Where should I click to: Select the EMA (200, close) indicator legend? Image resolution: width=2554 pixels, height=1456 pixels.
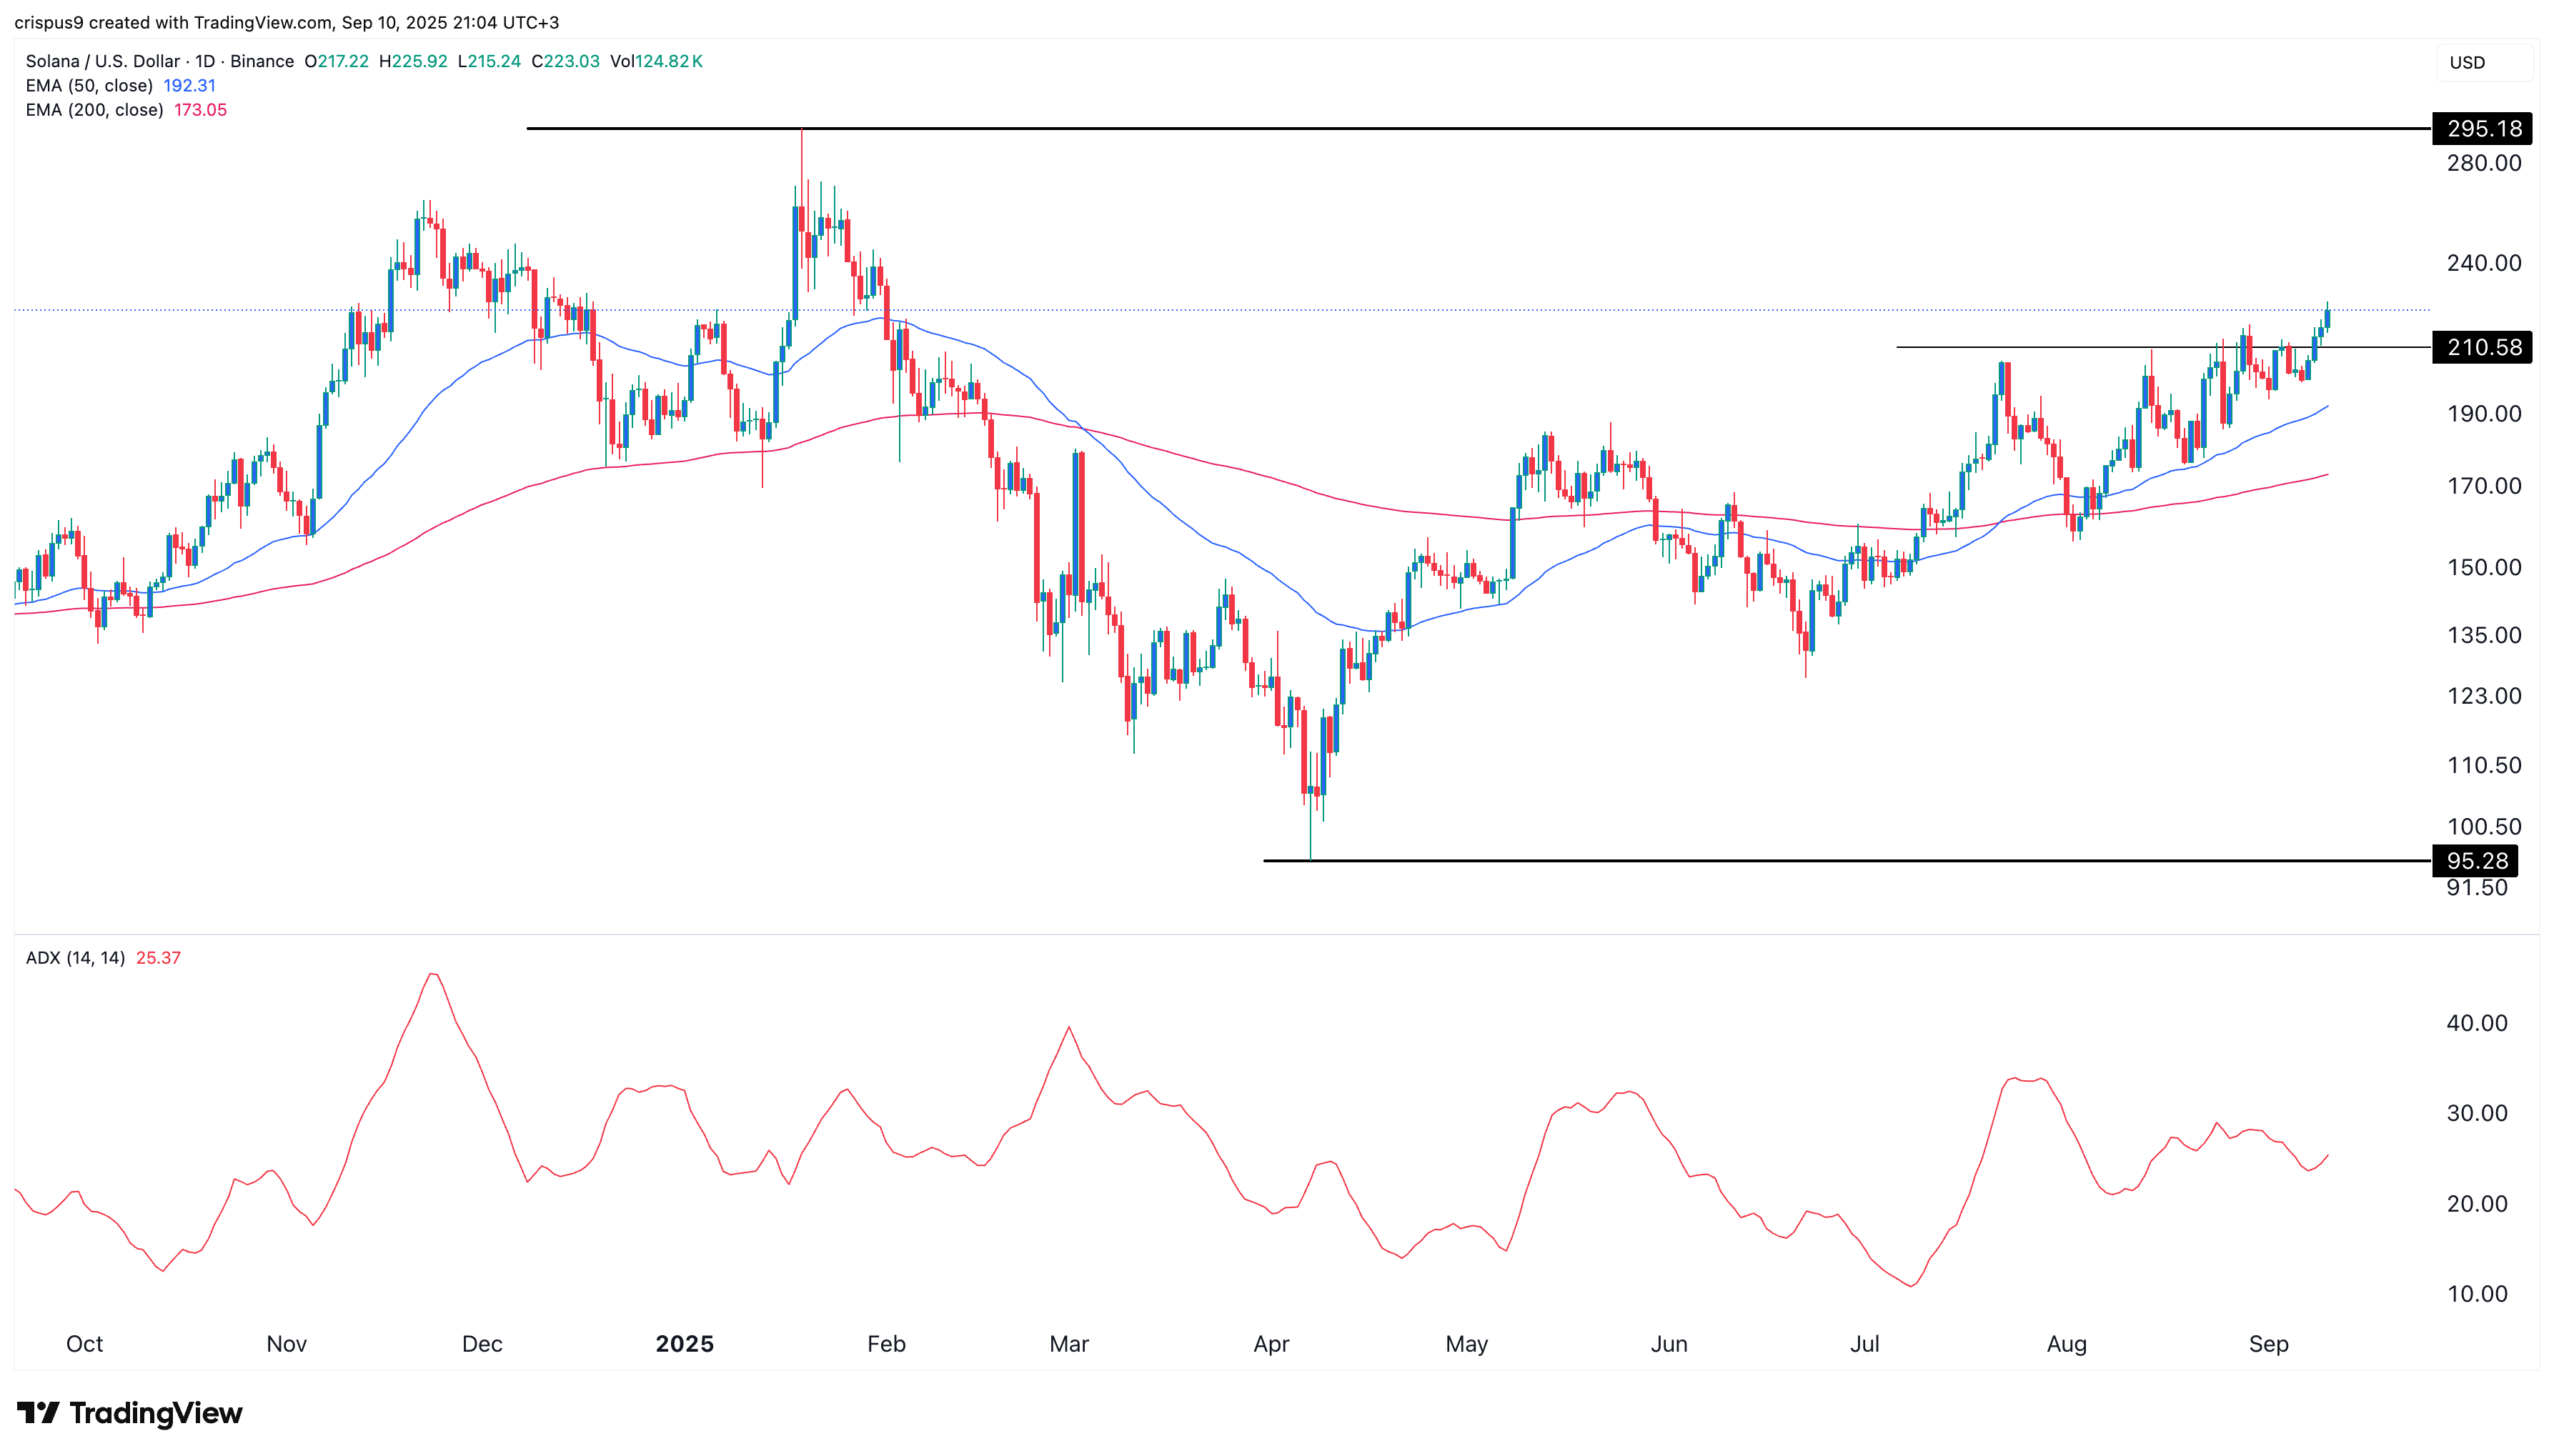[94, 110]
